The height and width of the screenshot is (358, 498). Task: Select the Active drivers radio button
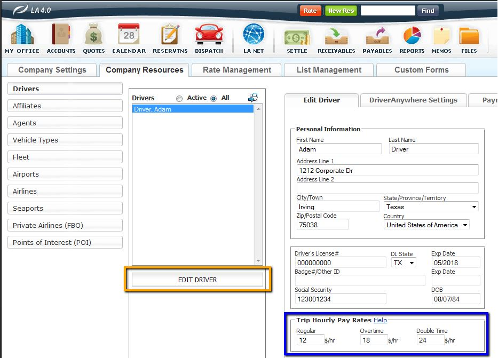(179, 98)
